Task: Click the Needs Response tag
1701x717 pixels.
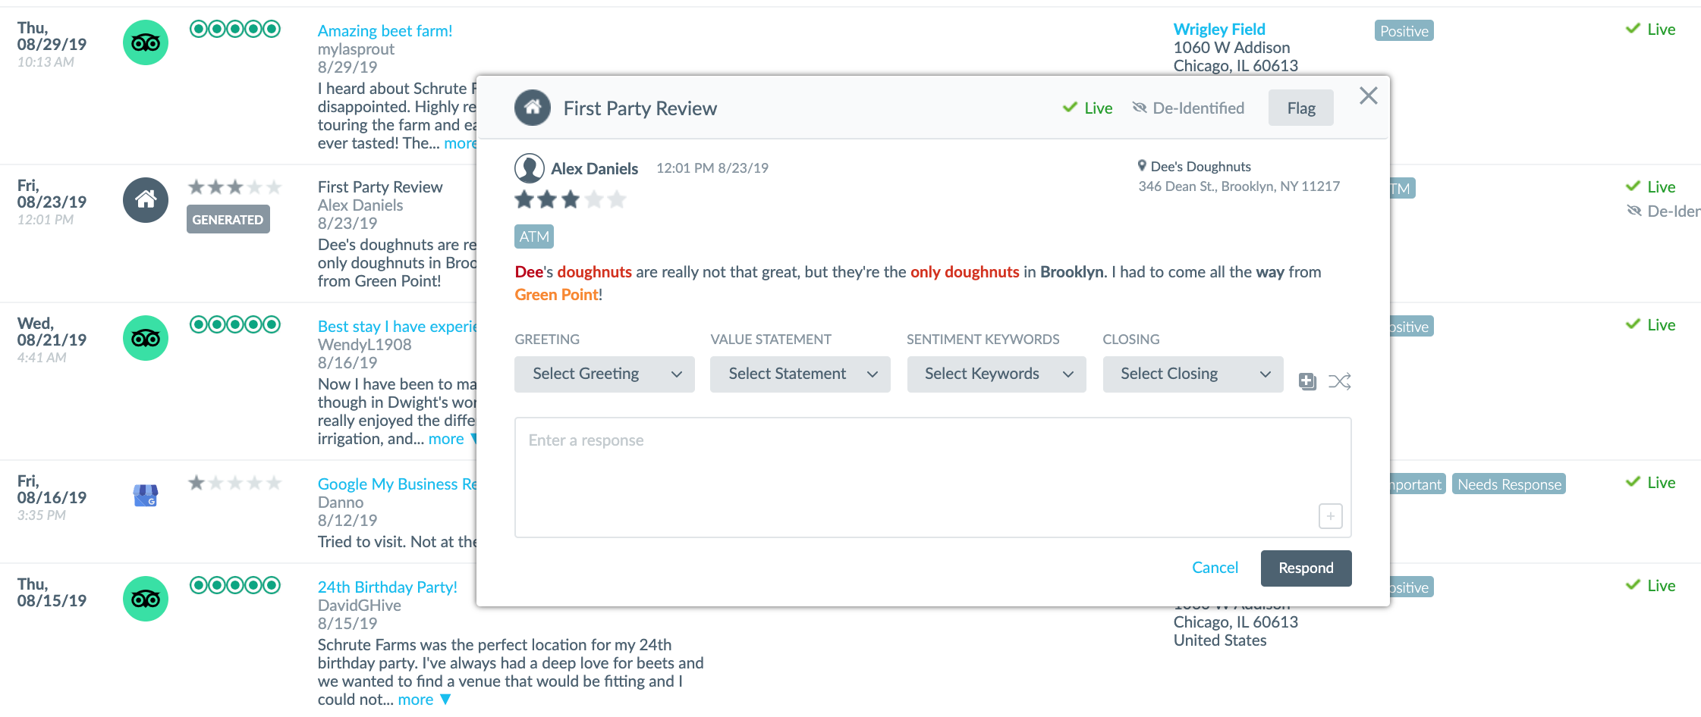Action: point(1509,484)
